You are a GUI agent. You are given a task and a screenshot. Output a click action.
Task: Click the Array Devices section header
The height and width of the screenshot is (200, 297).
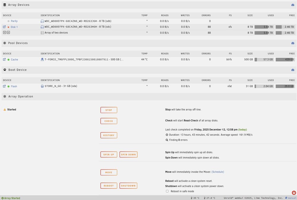(x=148, y=5)
